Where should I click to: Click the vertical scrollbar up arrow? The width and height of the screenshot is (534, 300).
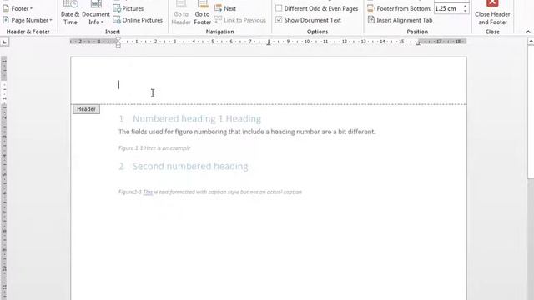pos(531,42)
